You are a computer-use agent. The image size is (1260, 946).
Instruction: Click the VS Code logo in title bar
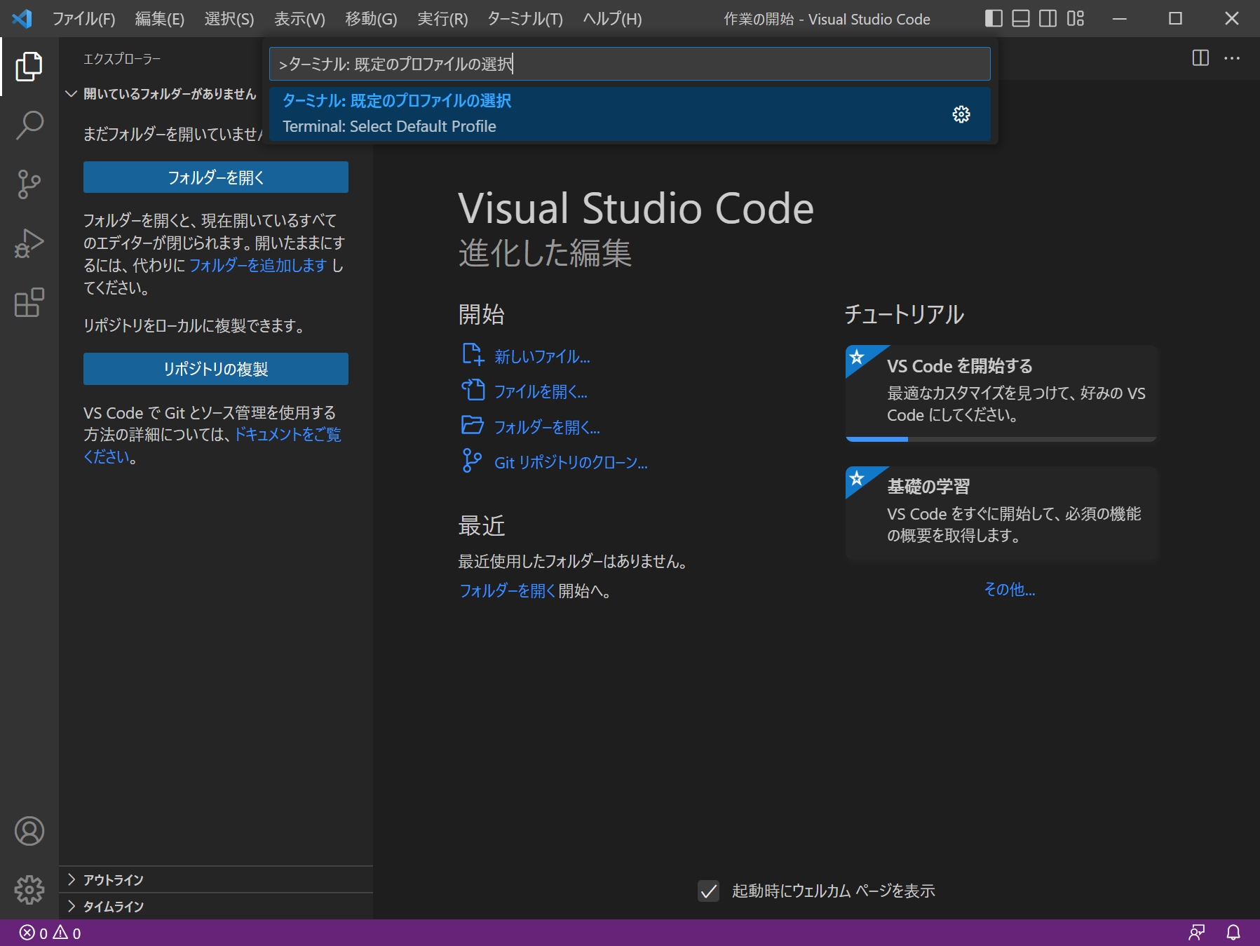[x=22, y=18]
